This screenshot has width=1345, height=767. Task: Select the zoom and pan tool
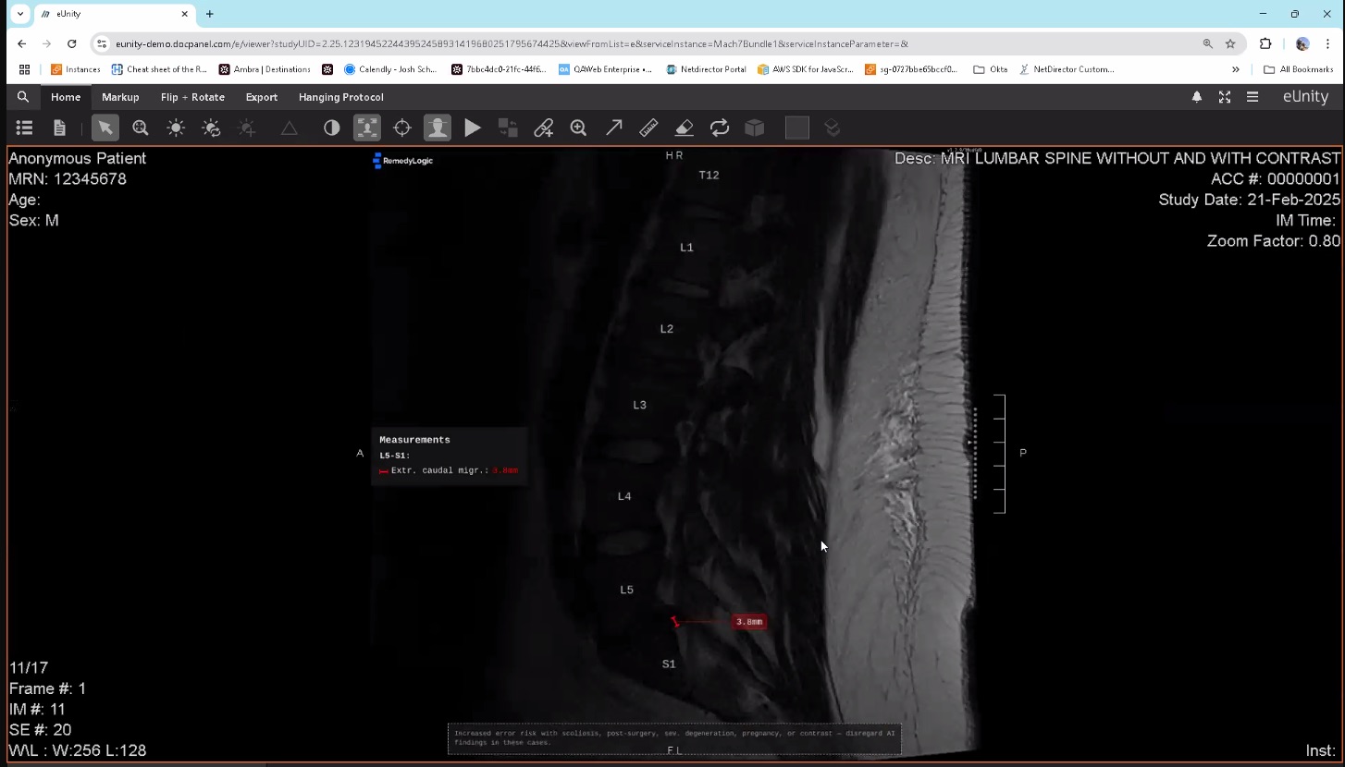141,128
